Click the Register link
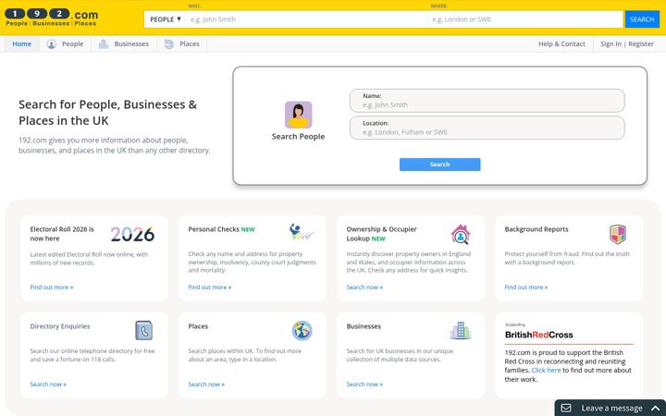Viewport: 666px width, 416px height. 641,44
